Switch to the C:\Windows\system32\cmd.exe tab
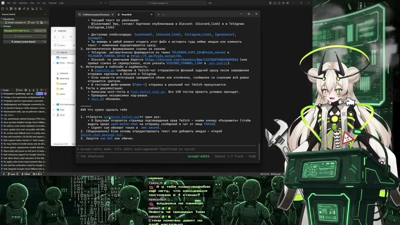The height and width of the screenshot is (225, 400). tap(96, 14)
